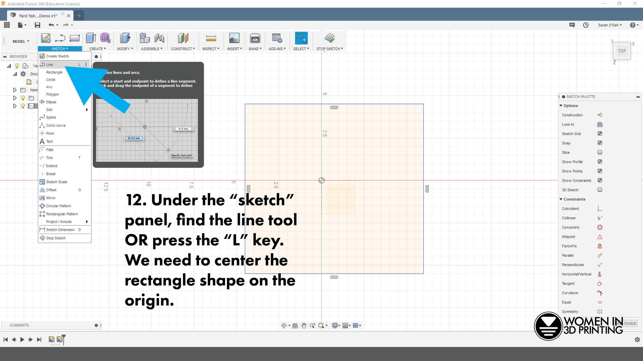643x361 pixels.
Task: Enable the 3D Sketch checkbox
Action: 600,190
